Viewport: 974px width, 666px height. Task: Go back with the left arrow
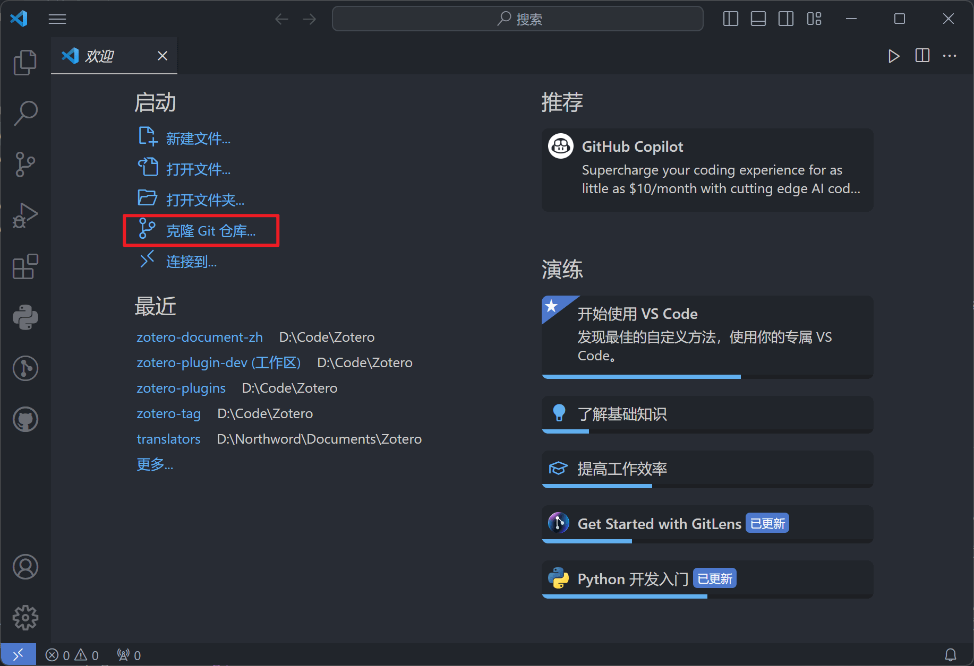pyautogui.click(x=281, y=19)
